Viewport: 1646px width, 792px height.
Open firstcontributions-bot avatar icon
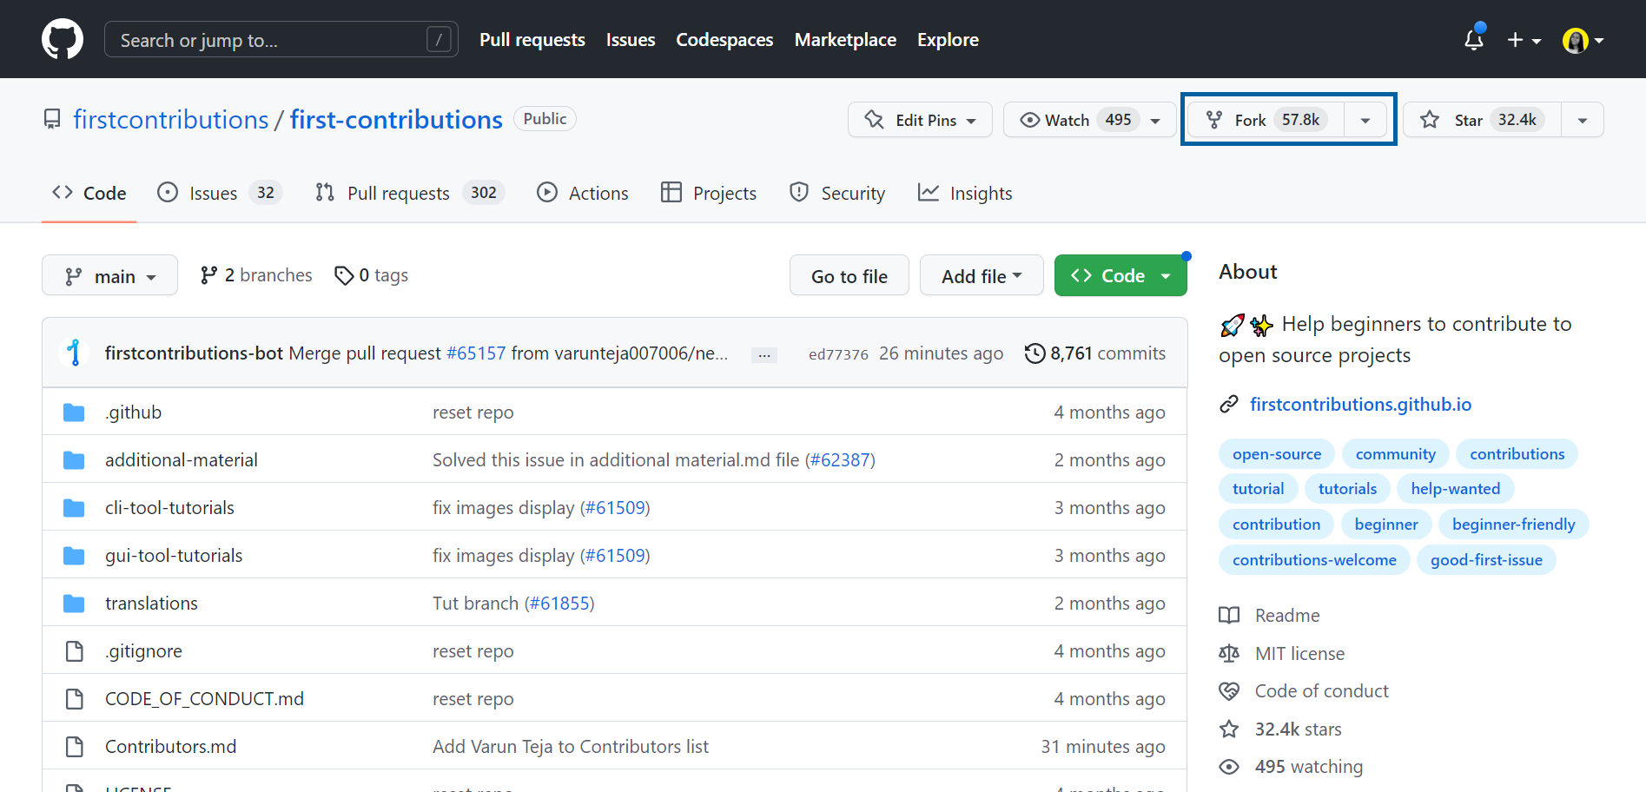tap(75, 353)
